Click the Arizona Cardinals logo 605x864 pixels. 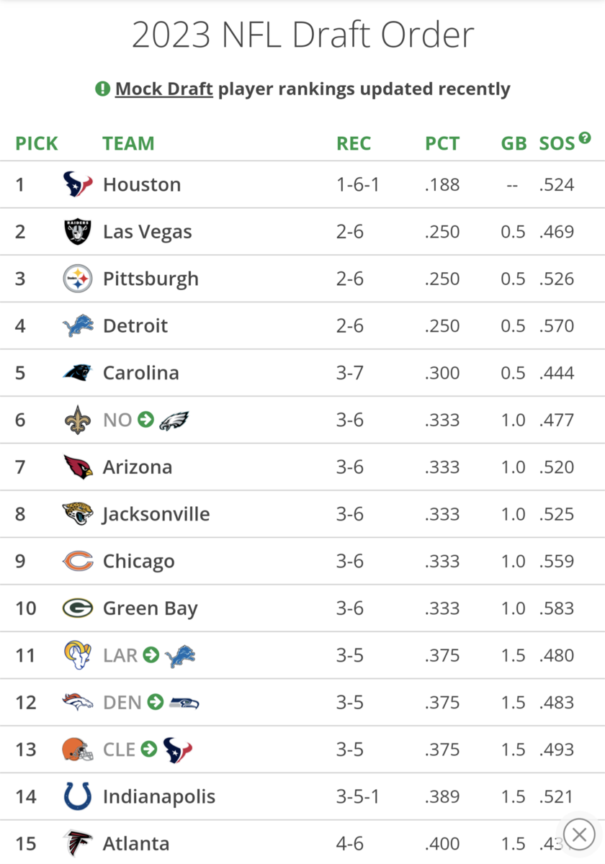(78, 467)
